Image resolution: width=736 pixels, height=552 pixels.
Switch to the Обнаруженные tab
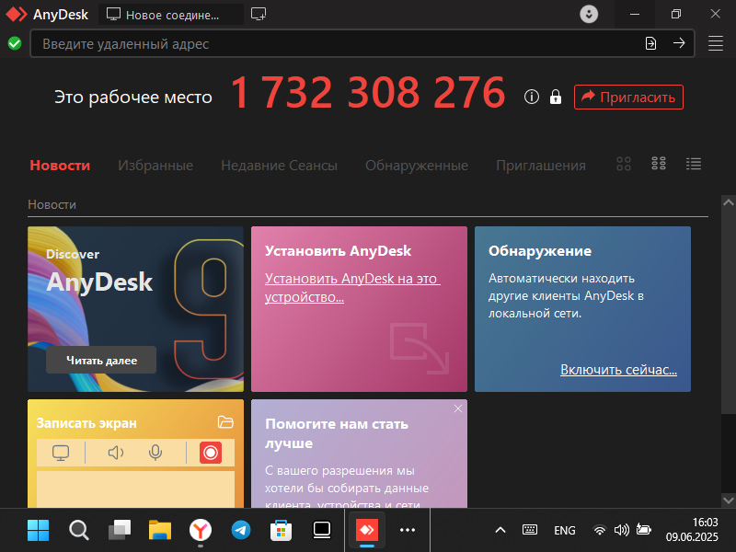pos(417,166)
